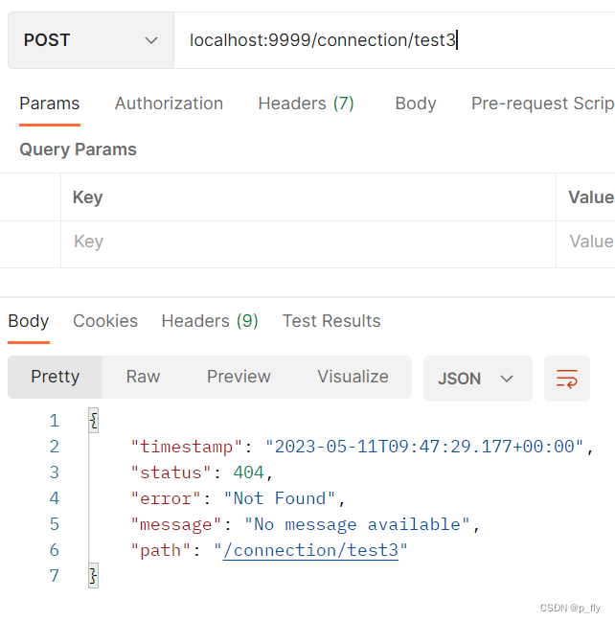Open the Test Results tab
This screenshot has width=615, height=622.
331,321
